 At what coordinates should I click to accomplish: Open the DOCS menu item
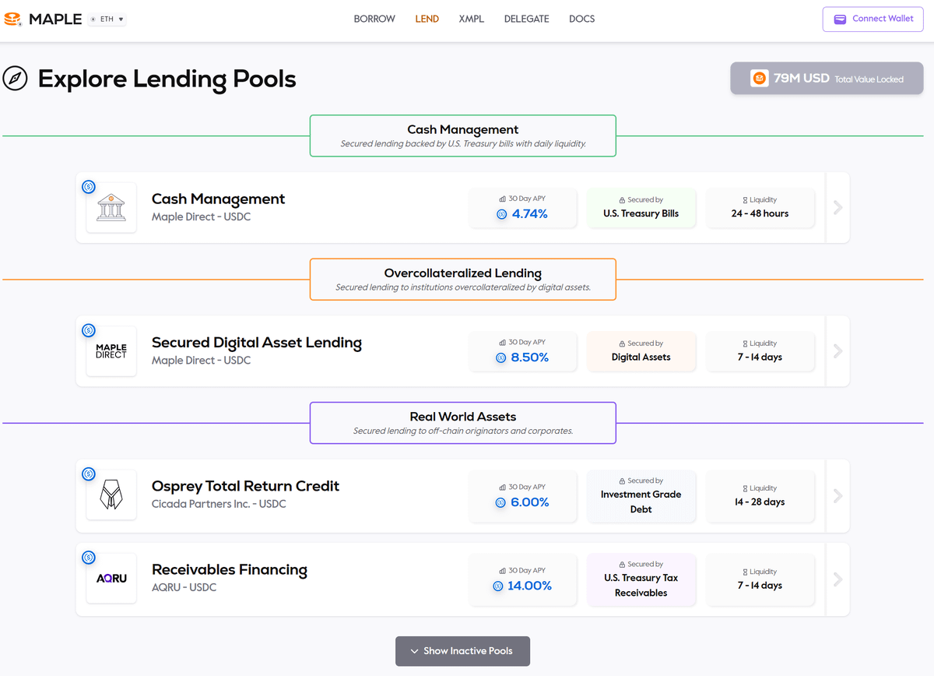click(x=582, y=19)
